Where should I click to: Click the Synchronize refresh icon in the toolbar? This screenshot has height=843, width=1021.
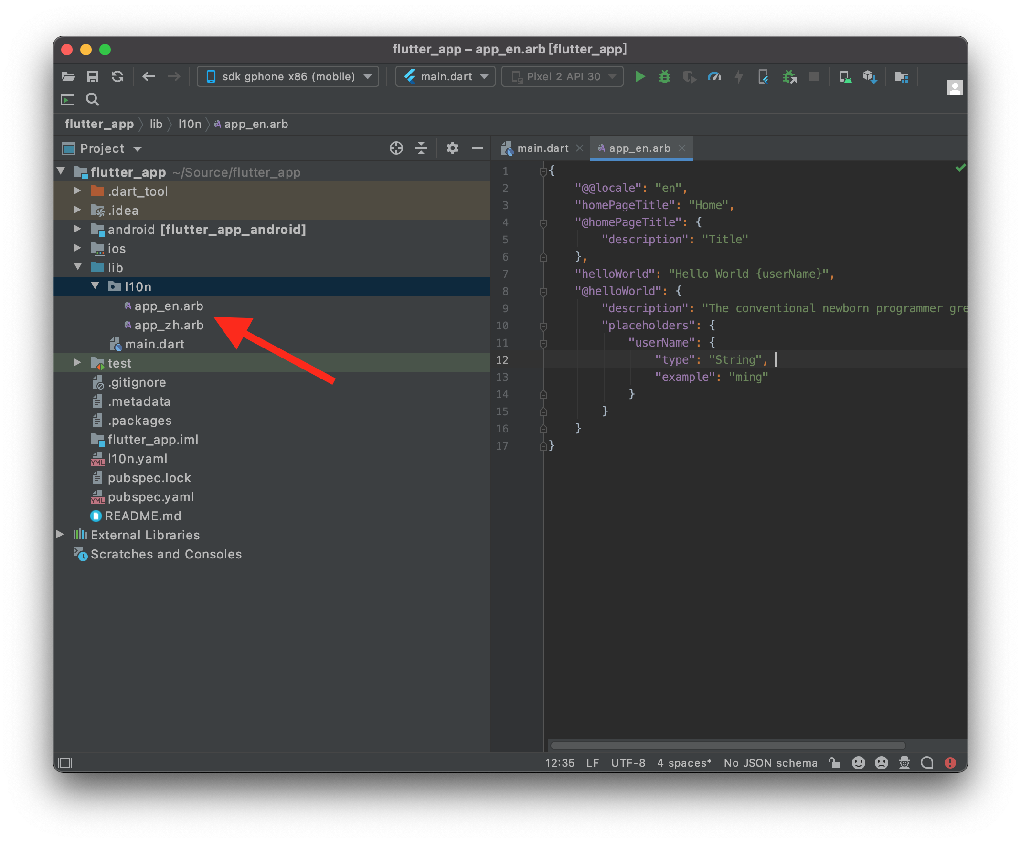coord(117,77)
